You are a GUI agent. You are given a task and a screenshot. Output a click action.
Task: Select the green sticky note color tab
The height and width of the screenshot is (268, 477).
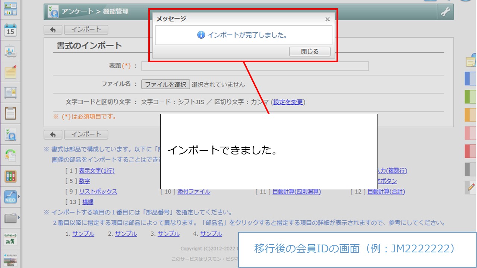pos(470,96)
